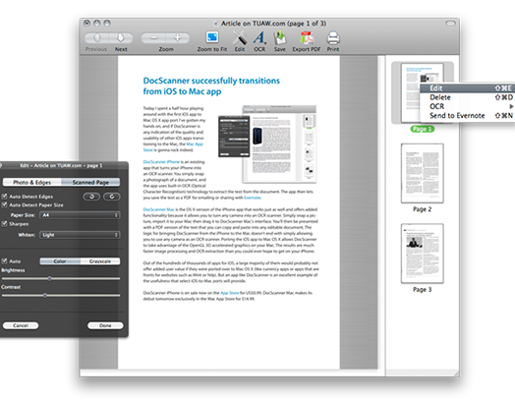515x403 pixels.
Task: Choose Delete in the context menu
Action: (468, 97)
